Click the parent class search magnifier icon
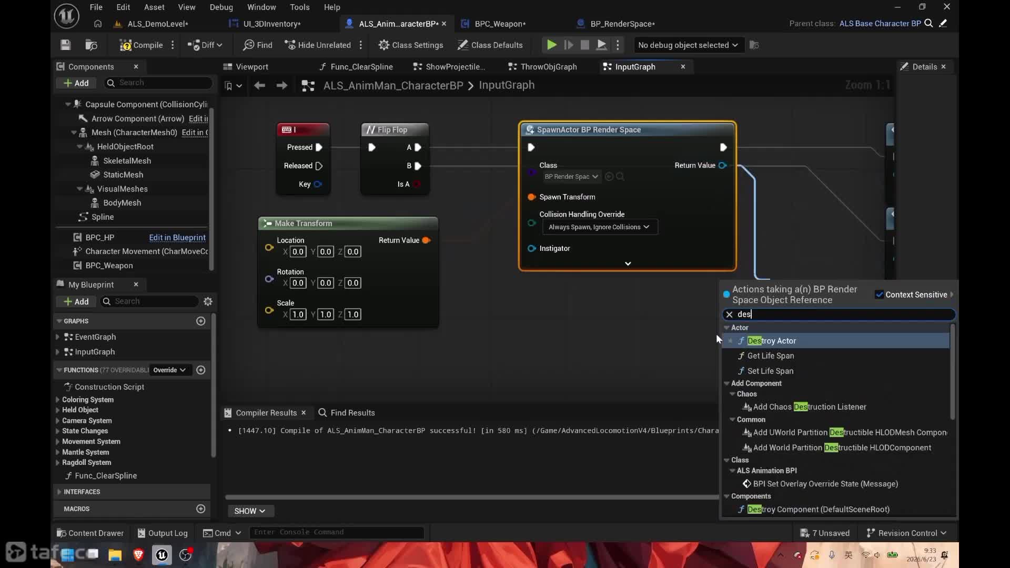The height and width of the screenshot is (568, 1010). pos(929,23)
